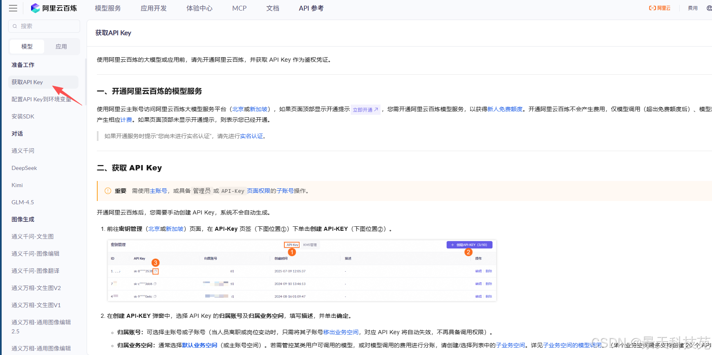Image resolution: width=712 pixels, height=355 pixels.
Task: Open MCP in top navigation
Action: click(240, 8)
